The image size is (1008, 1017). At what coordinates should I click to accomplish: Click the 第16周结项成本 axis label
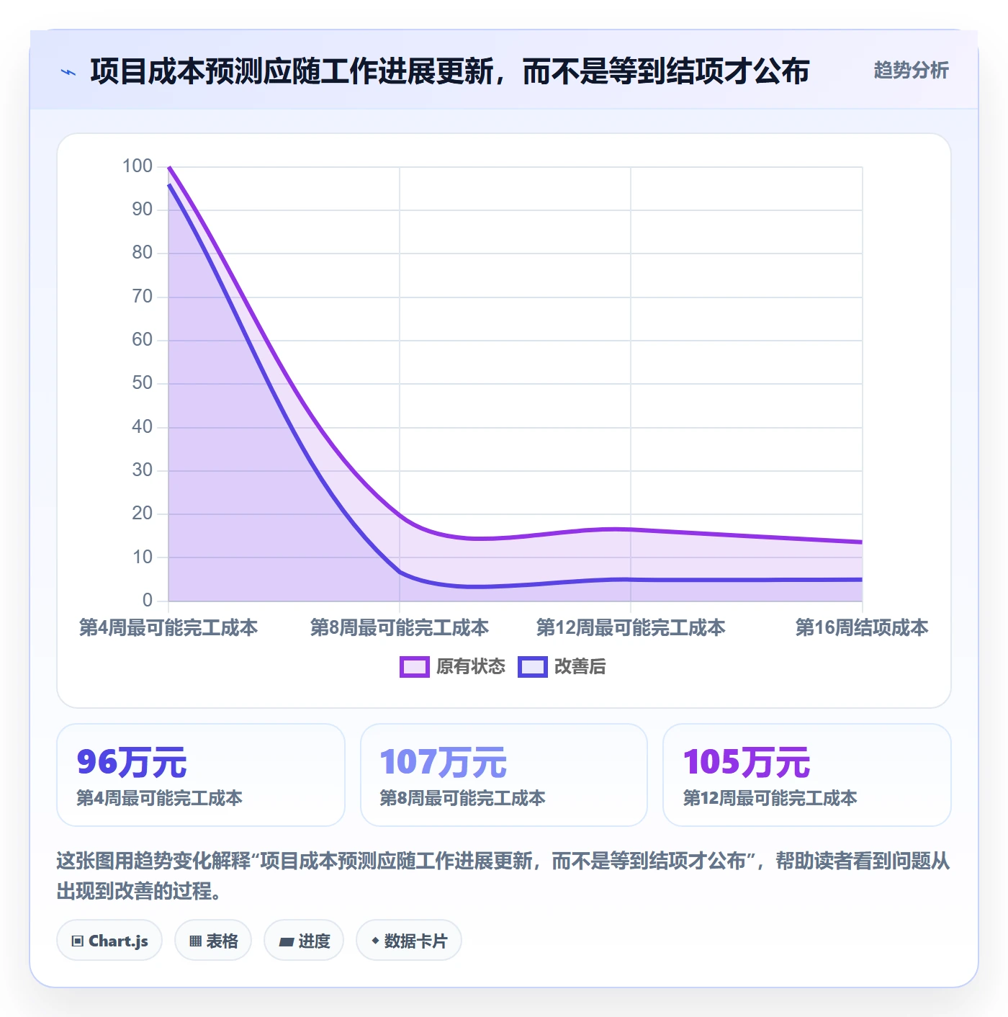pos(862,628)
